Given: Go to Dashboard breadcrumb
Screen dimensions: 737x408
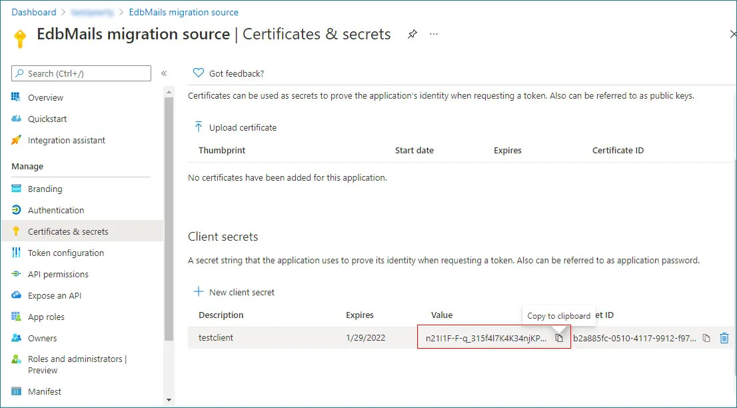Looking at the screenshot, I should [x=33, y=12].
